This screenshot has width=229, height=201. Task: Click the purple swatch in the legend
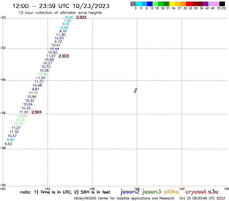pos(205,4)
